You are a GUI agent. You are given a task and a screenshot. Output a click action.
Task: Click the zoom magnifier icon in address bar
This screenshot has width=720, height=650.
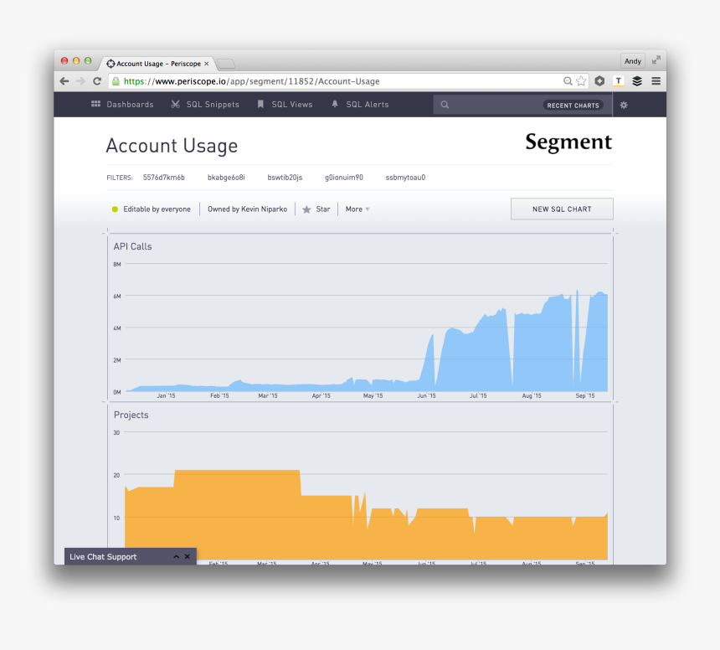[x=568, y=81]
